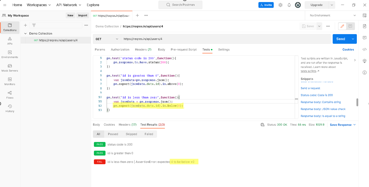Open the response Body tab
369x187 pixels.
(x=96, y=125)
